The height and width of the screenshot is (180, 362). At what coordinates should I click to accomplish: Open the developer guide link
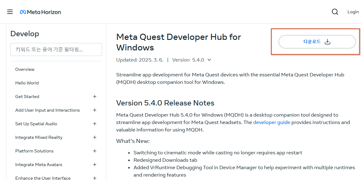pyautogui.click(x=272, y=122)
